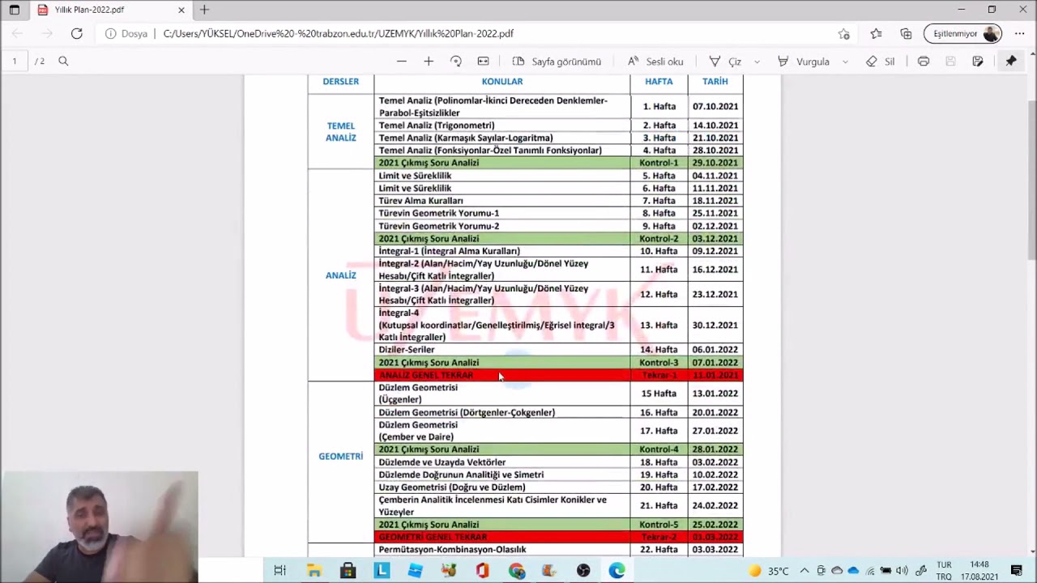Click the Kontrol-2 cell
The width and height of the screenshot is (1037, 583).
pyautogui.click(x=659, y=239)
